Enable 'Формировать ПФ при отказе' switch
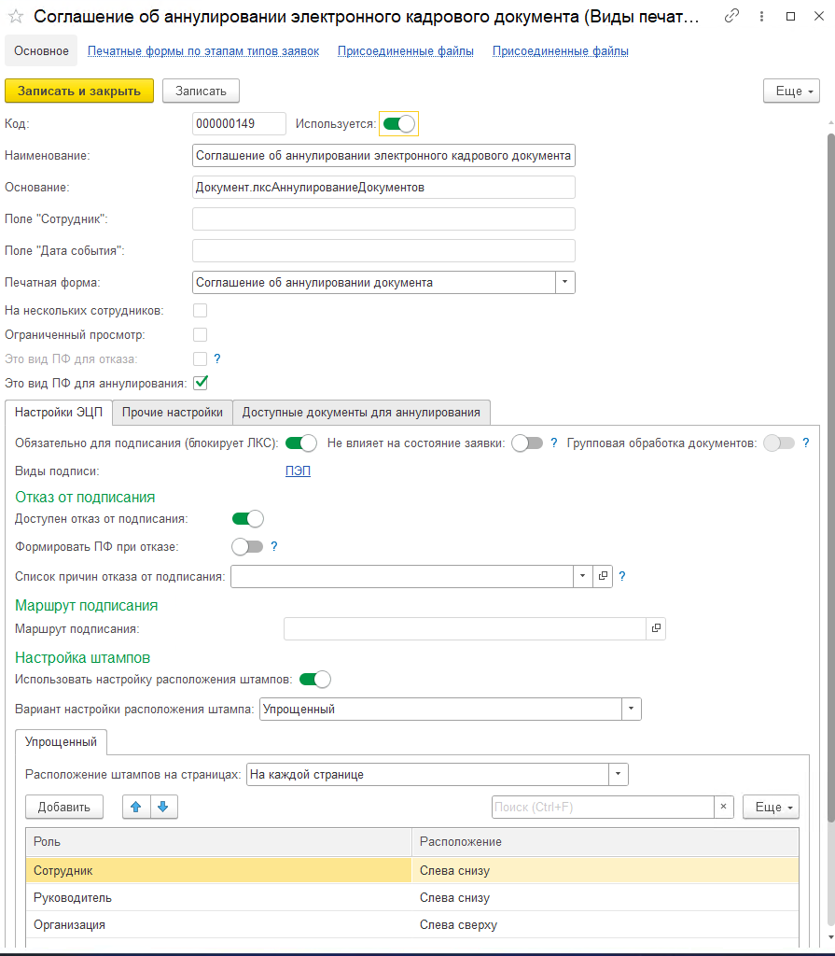 point(247,547)
